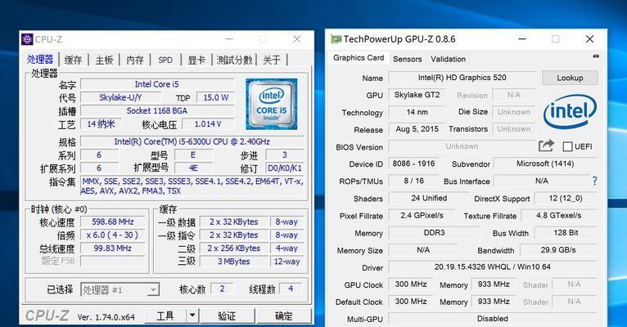
Task: Click the 工具 button in CPU-Z
Action: coord(165,316)
